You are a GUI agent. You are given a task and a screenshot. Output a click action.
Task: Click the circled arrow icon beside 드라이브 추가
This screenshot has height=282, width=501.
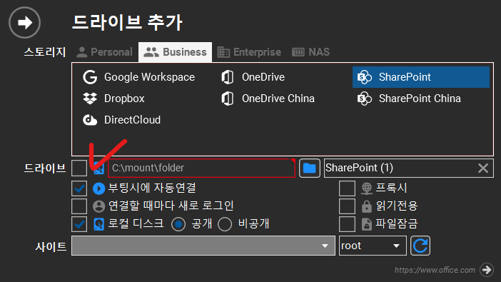pyautogui.click(x=24, y=22)
